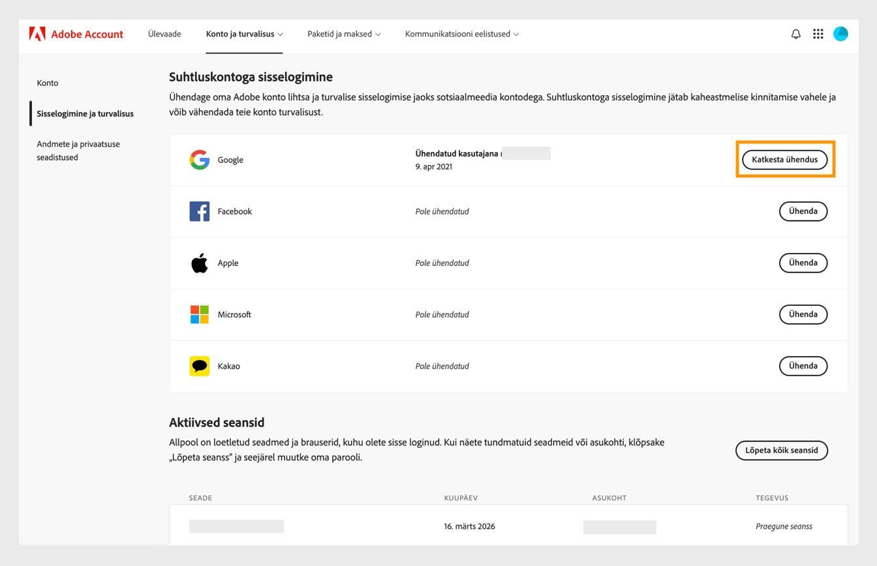The width and height of the screenshot is (877, 566).
Task: Open Andmete ja privaatsuse seadistused section
Action: [x=78, y=151]
